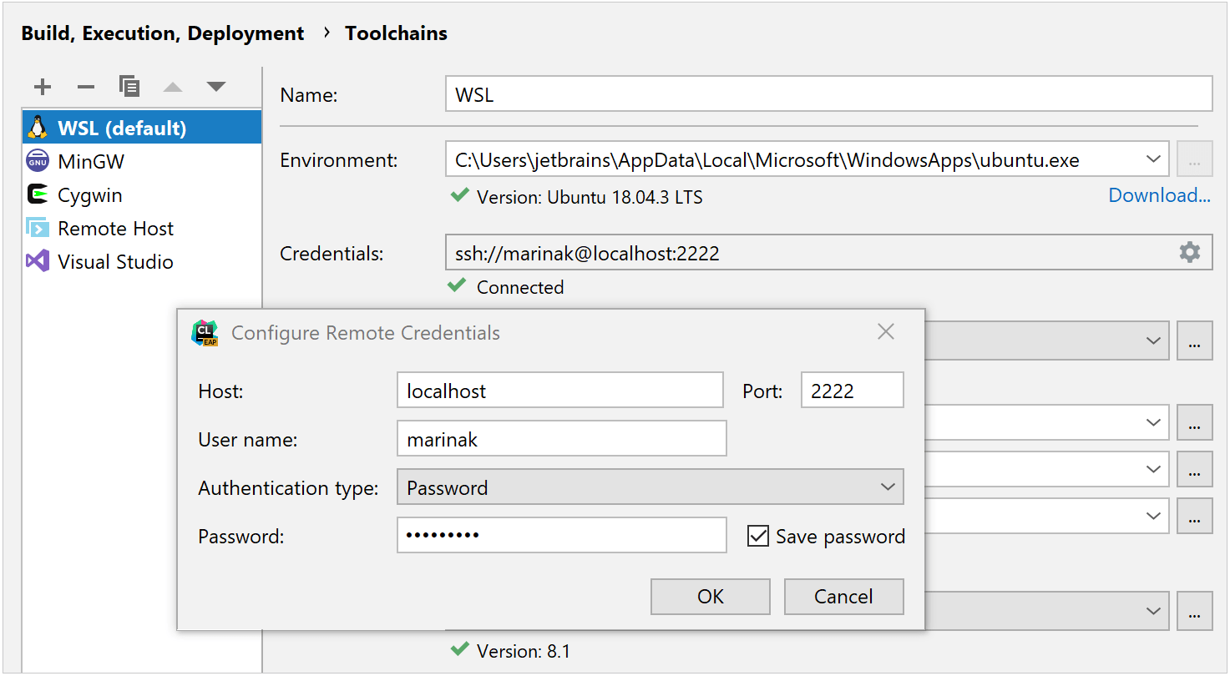Close the Configure Remote Credentials dialog
Screen dimensions: 1230x676
point(886,332)
